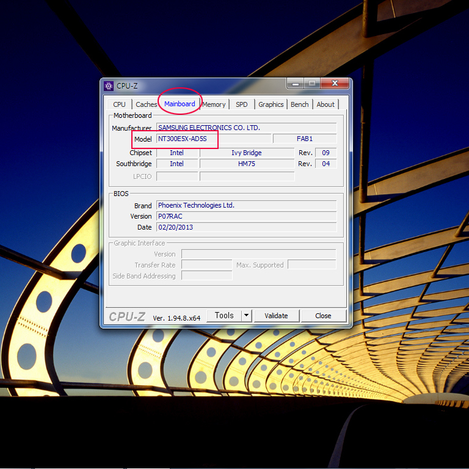Click the Southbridge Intel field
469x469 pixels.
(x=177, y=164)
